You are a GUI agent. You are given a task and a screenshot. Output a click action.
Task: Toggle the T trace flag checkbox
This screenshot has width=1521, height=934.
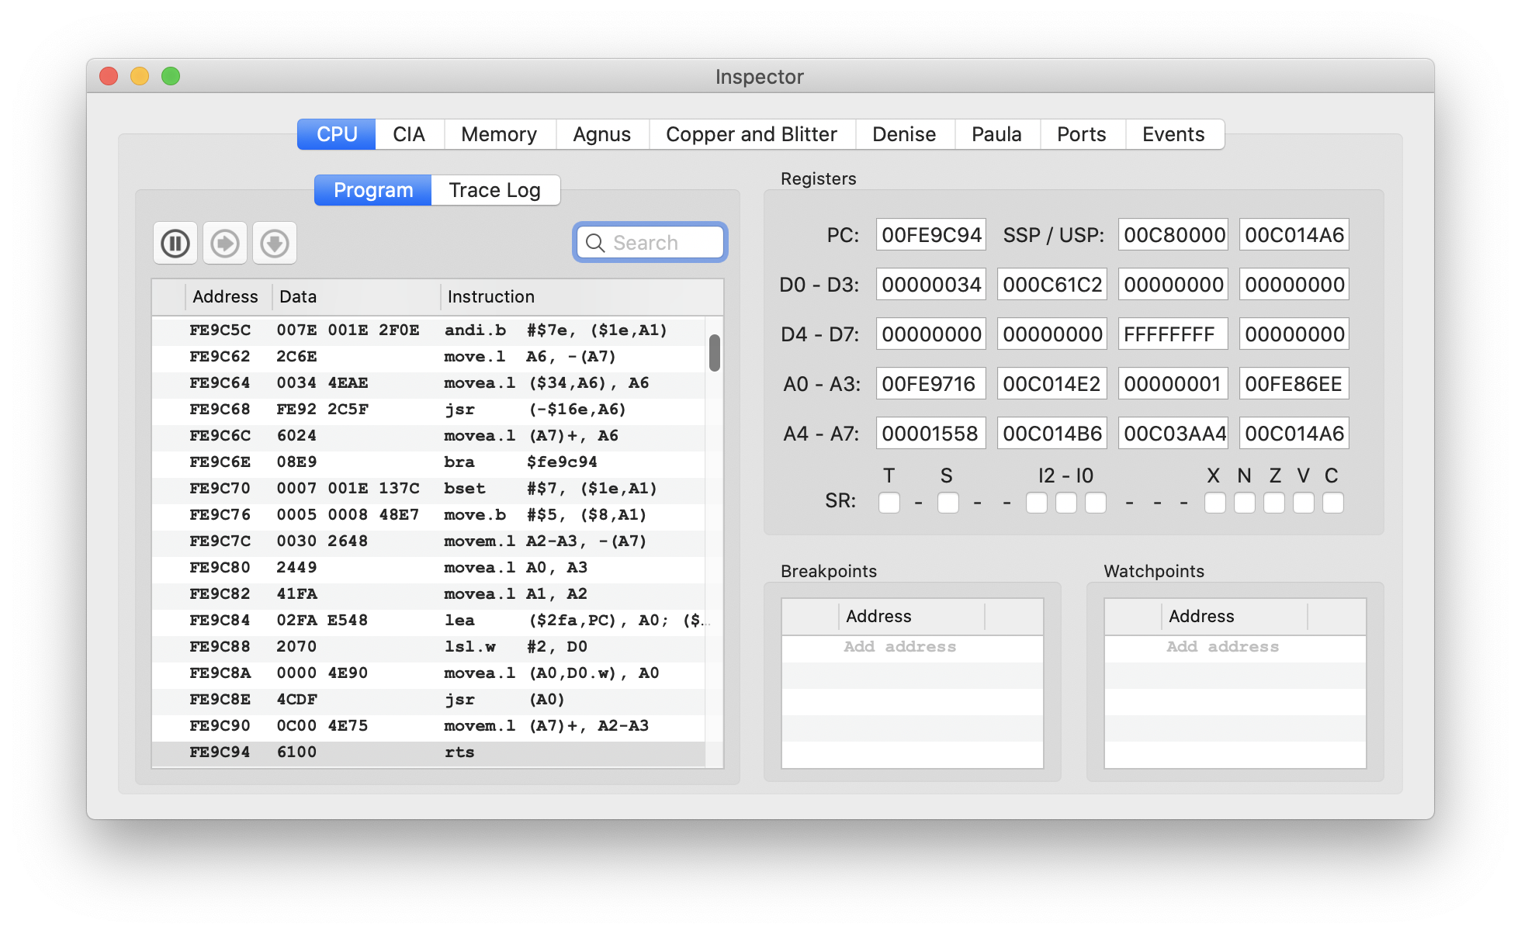click(889, 503)
